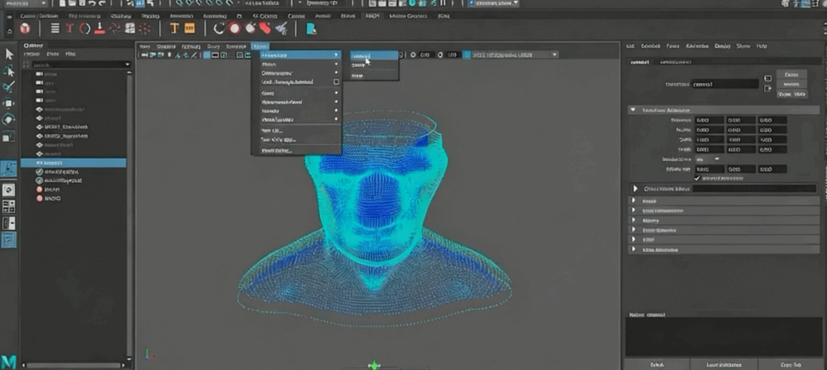Click the node name input field

[724, 84]
